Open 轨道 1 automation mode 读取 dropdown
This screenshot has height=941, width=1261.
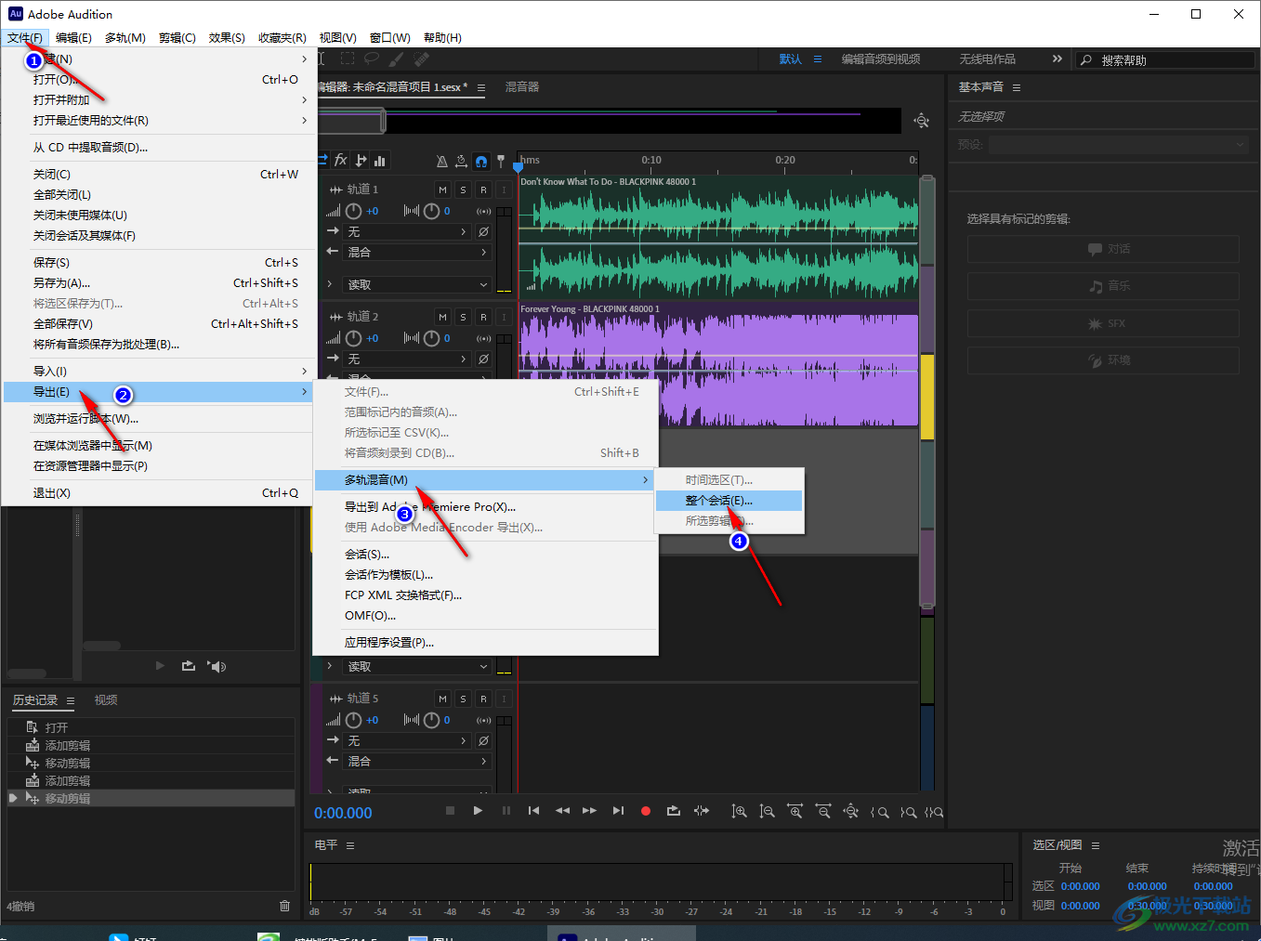(416, 284)
